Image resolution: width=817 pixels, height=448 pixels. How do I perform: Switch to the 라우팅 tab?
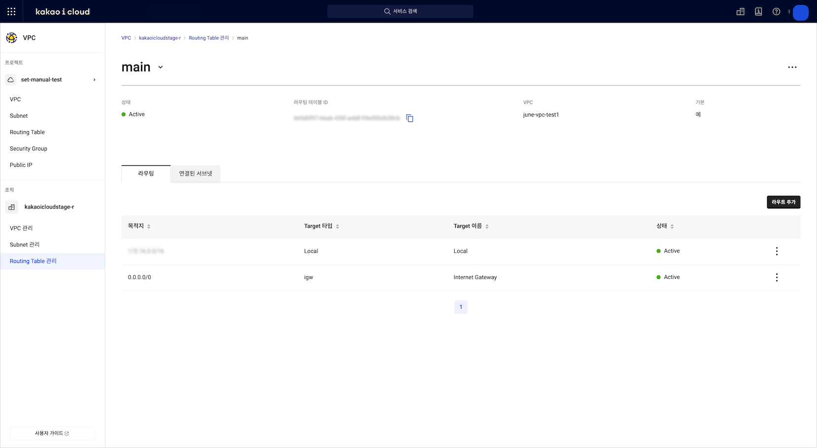pyautogui.click(x=146, y=174)
